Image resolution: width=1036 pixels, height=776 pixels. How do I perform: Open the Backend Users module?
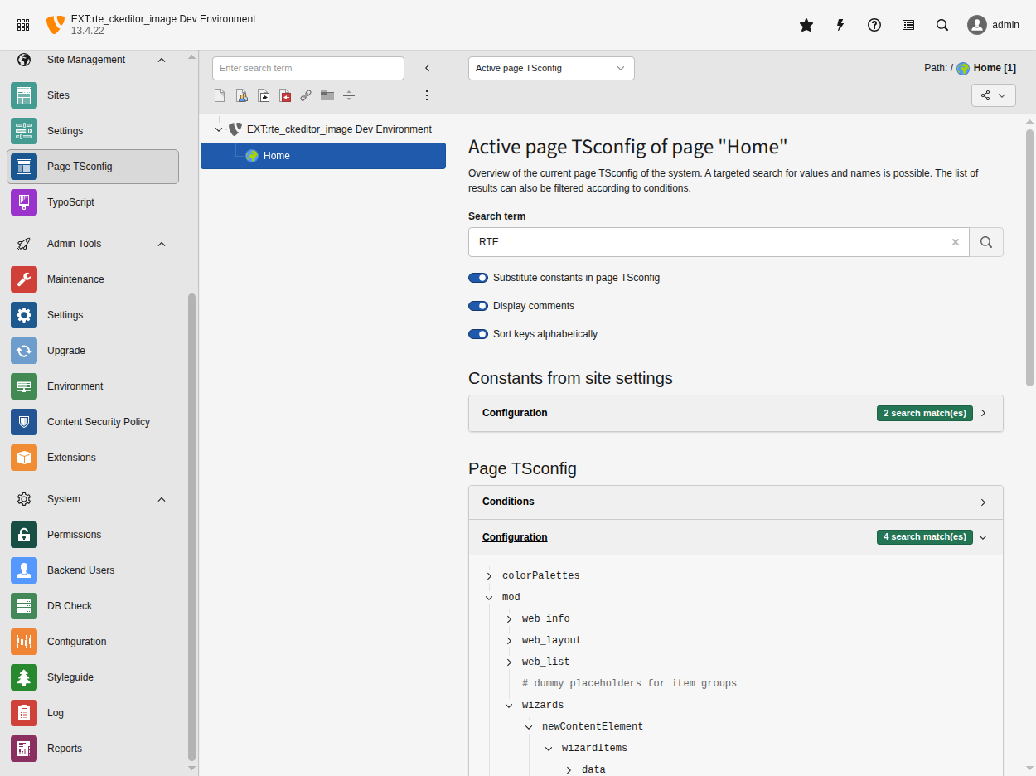click(x=80, y=570)
